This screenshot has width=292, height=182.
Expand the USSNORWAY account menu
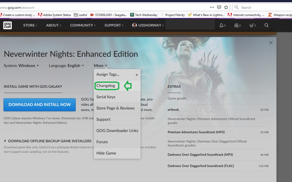[x=148, y=25]
